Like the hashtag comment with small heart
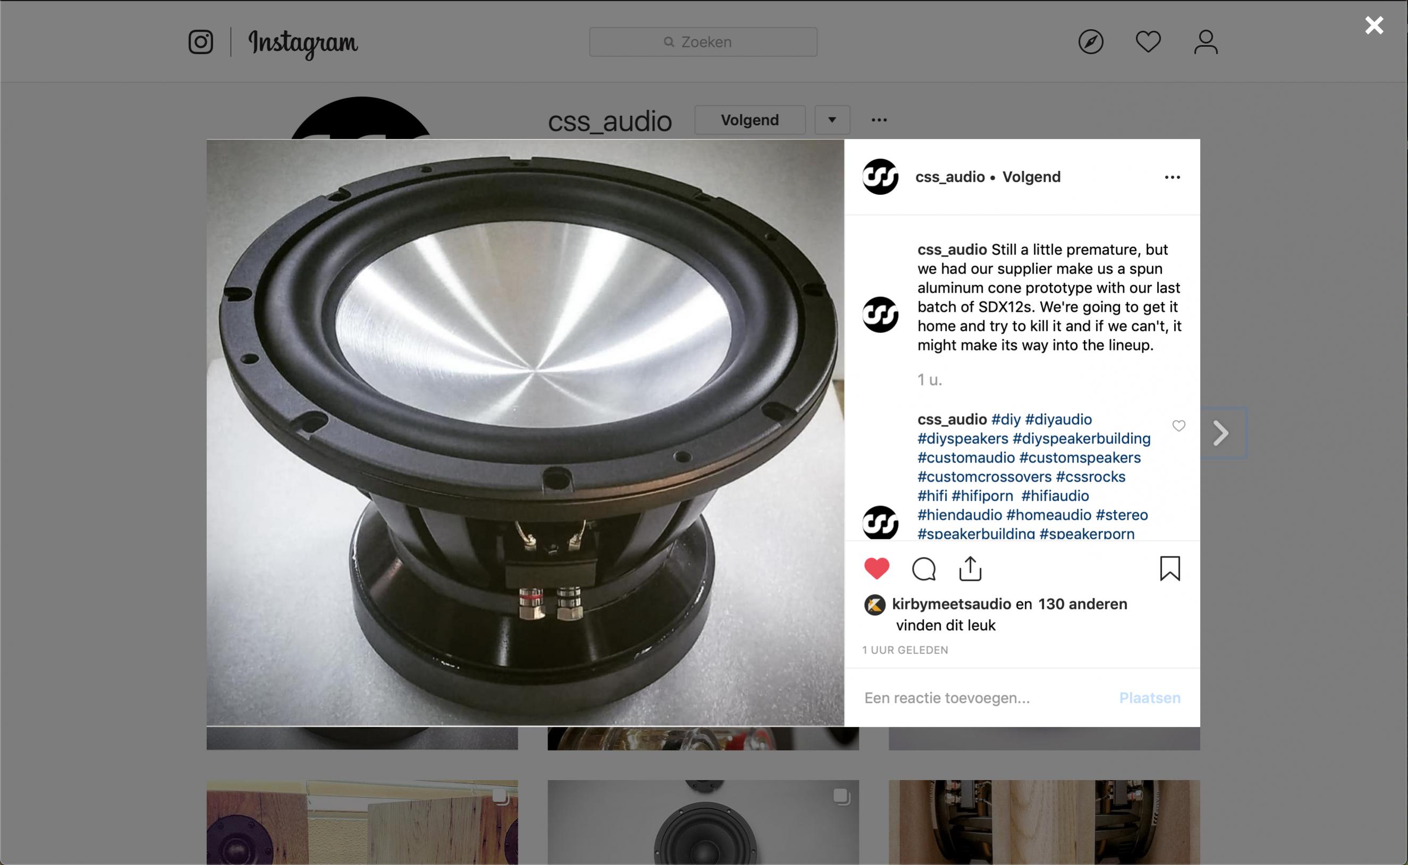The width and height of the screenshot is (1408, 865). [1178, 426]
